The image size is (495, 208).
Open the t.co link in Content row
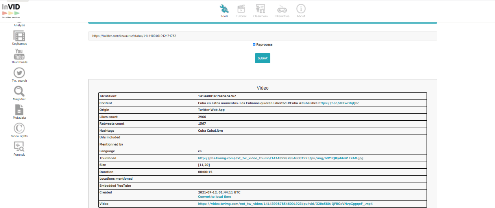(338, 103)
